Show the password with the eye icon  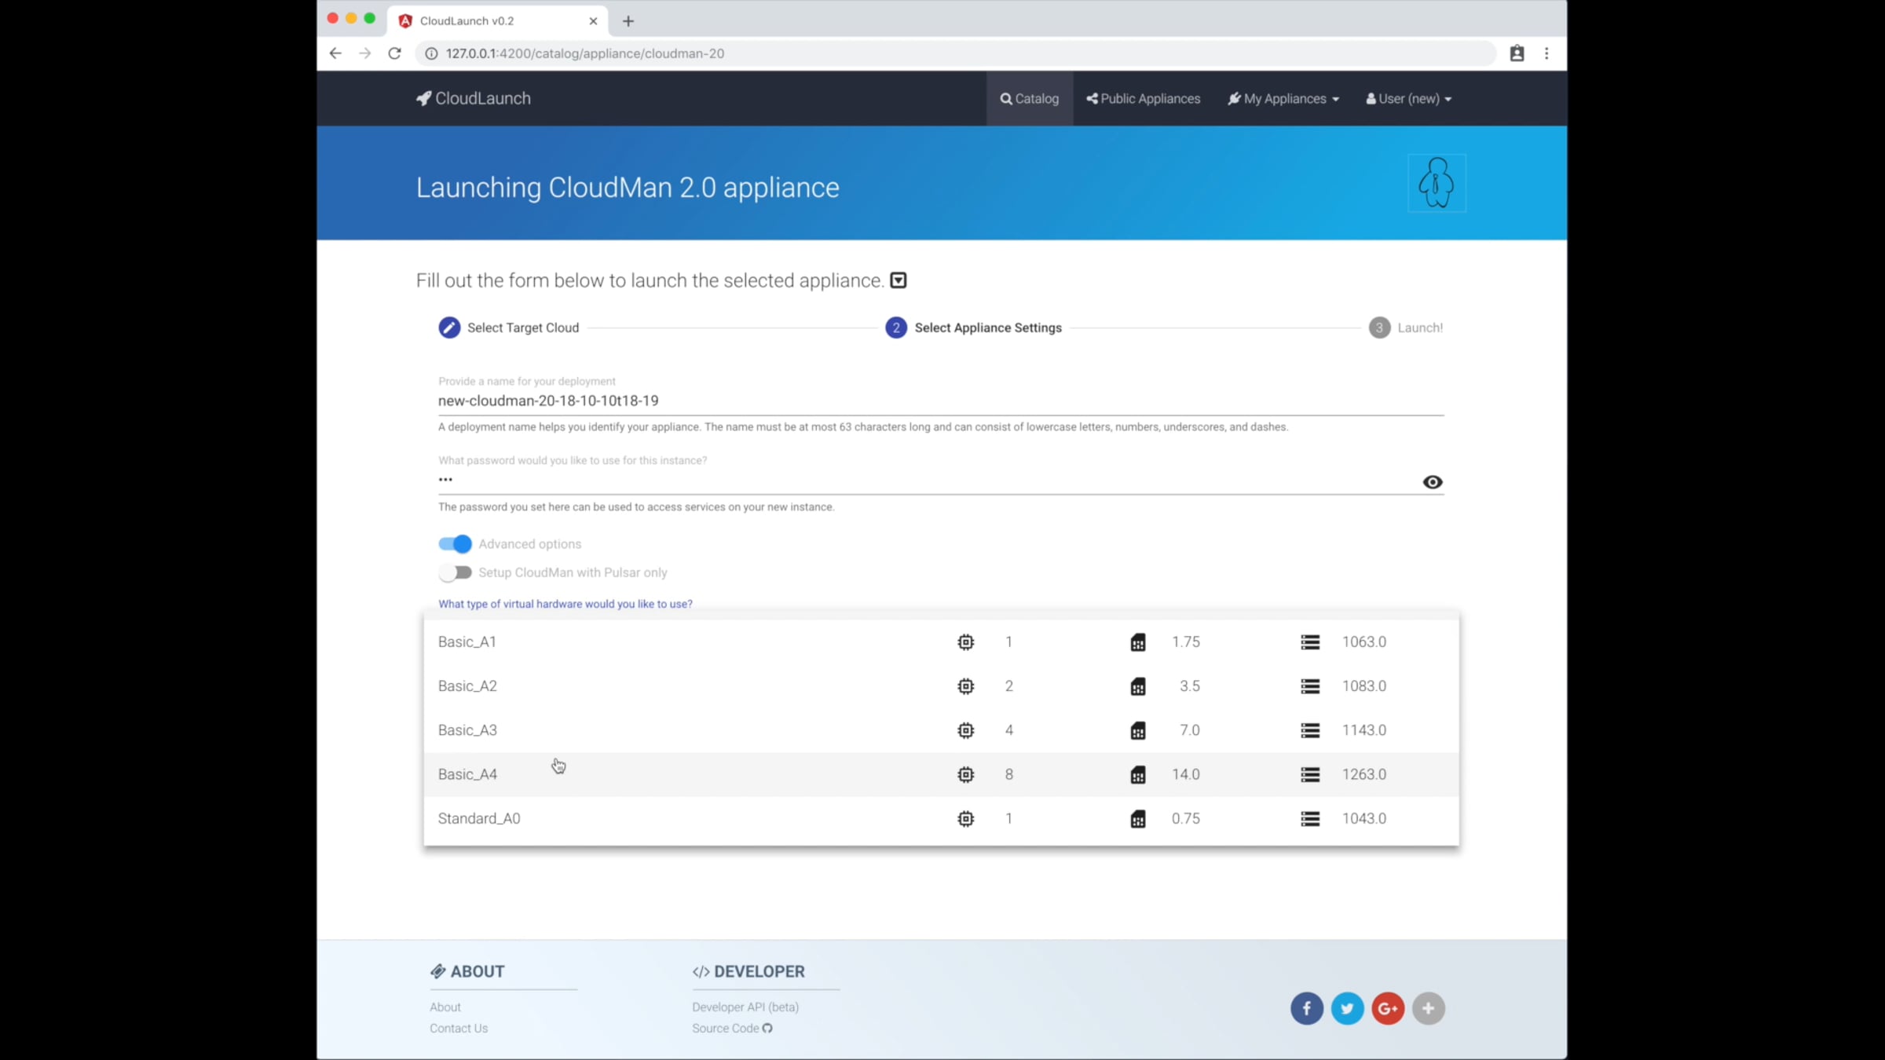1433,482
